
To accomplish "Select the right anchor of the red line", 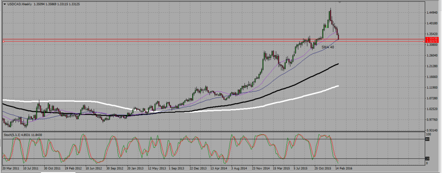I will [424, 41].
